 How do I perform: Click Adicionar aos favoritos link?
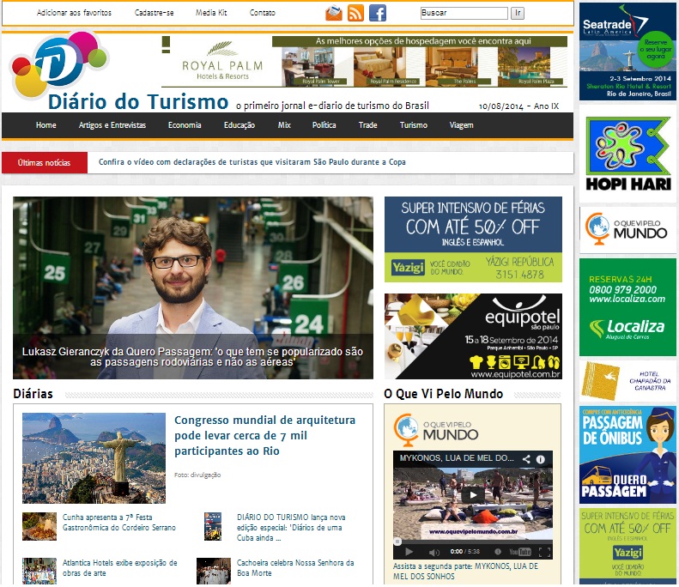point(74,13)
